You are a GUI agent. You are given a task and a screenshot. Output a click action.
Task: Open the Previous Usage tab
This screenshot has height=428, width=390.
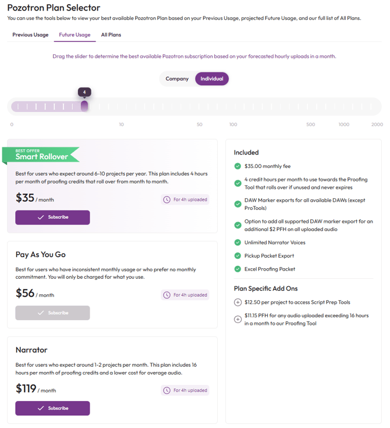coord(30,35)
